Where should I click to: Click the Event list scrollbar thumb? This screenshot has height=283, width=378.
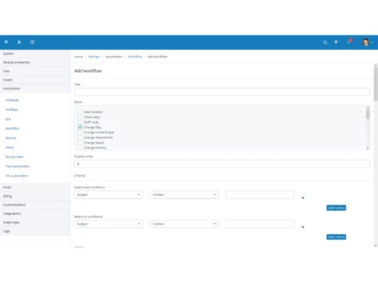coord(367,115)
